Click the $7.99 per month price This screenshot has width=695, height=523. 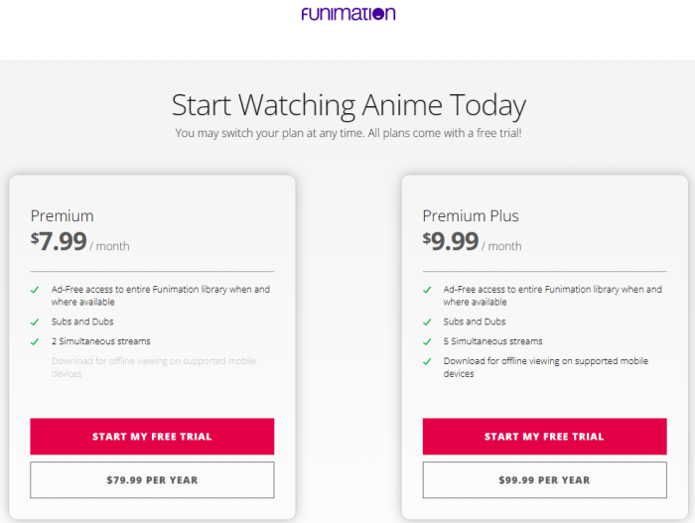[x=79, y=241]
